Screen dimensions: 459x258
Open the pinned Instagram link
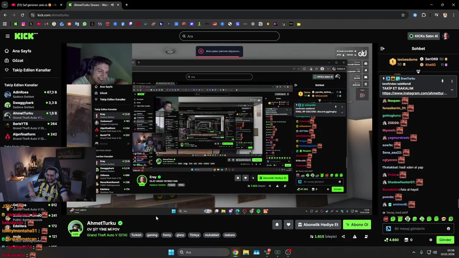click(x=415, y=93)
